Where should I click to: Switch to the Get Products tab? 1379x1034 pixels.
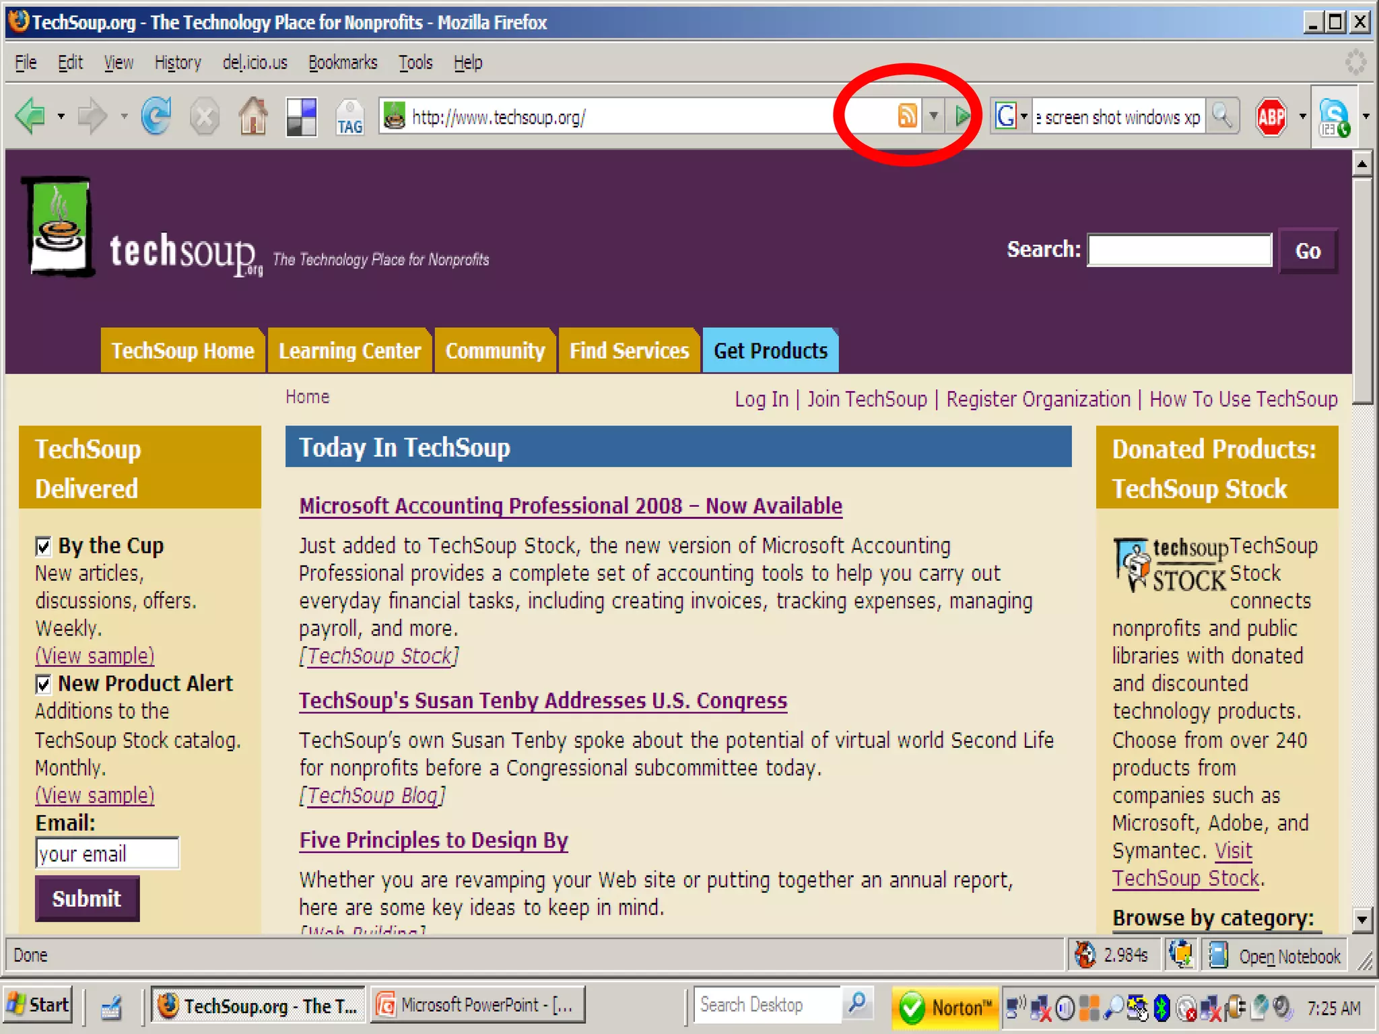770,351
